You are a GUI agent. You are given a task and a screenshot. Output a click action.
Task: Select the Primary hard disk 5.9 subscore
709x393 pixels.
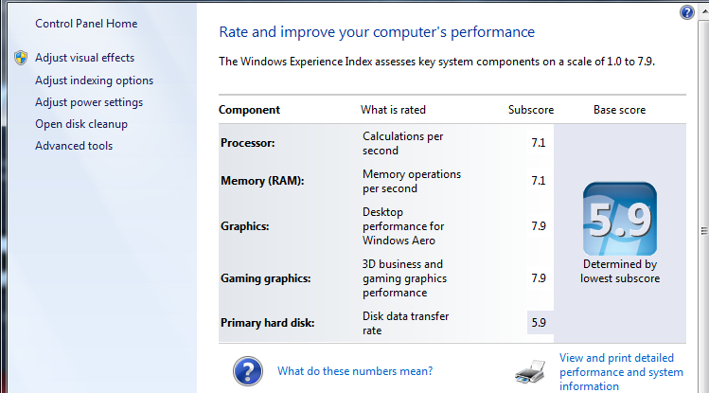coord(539,323)
